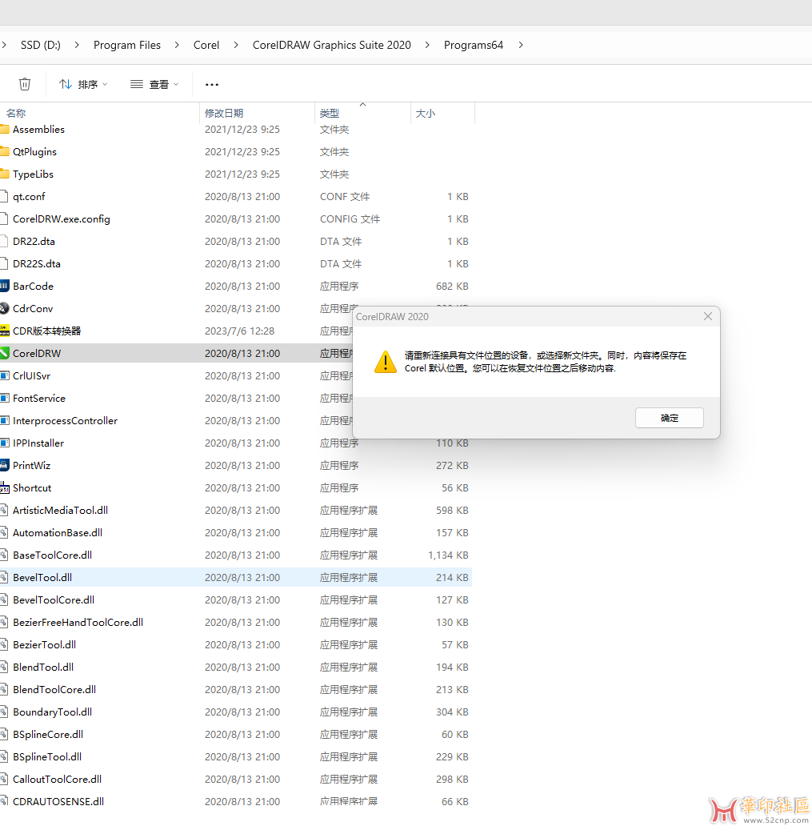Open the 查看 view dropdown

pyautogui.click(x=154, y=84)
